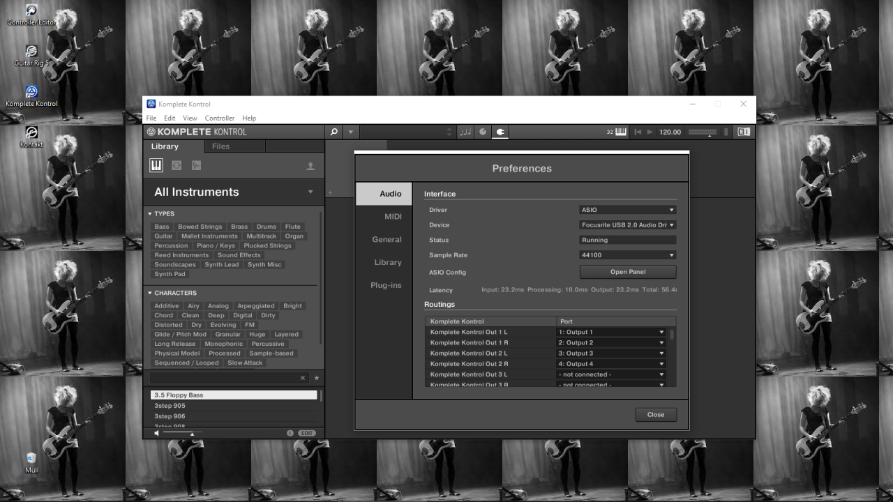Viewport: 893px width, 502px height.
Task: Toggle the Bass type tag
Action: [162, 227]
